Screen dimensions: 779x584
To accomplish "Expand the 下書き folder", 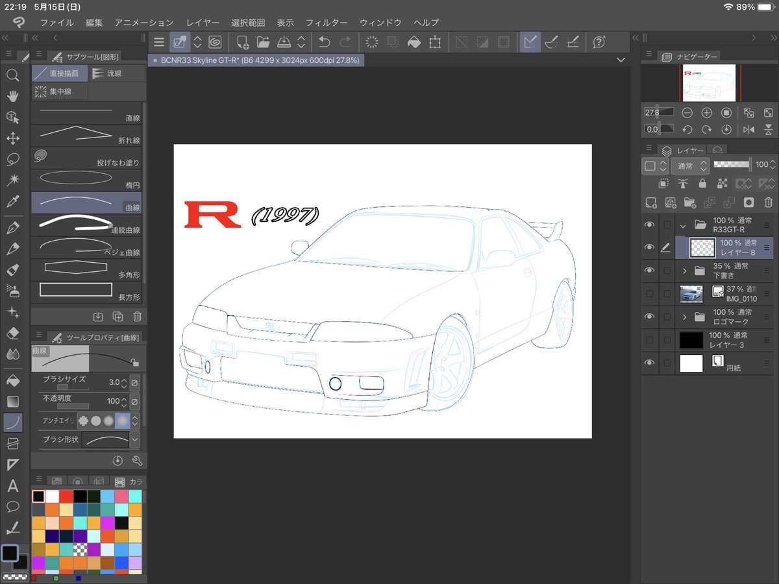I will (684, 271).
